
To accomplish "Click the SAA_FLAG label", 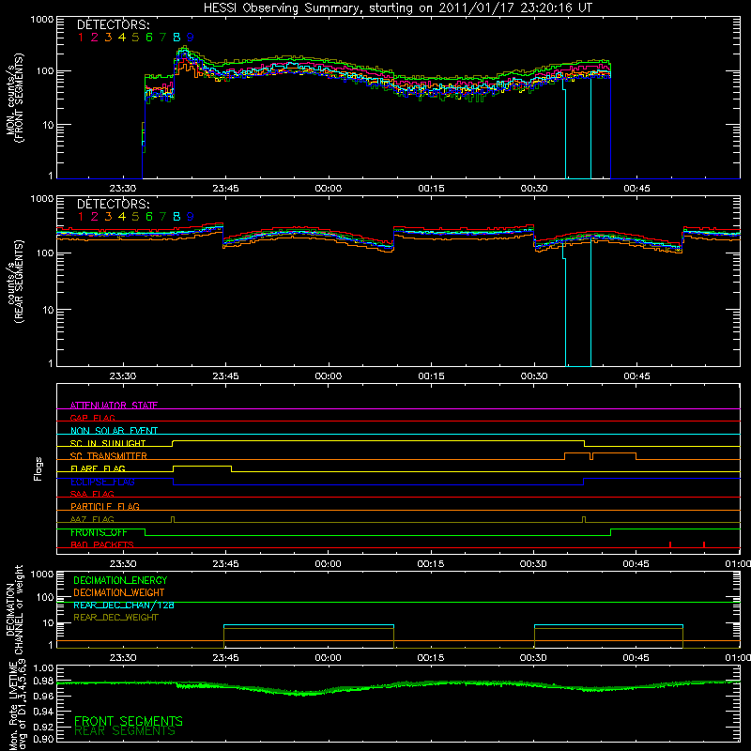I will coord(92,494).
